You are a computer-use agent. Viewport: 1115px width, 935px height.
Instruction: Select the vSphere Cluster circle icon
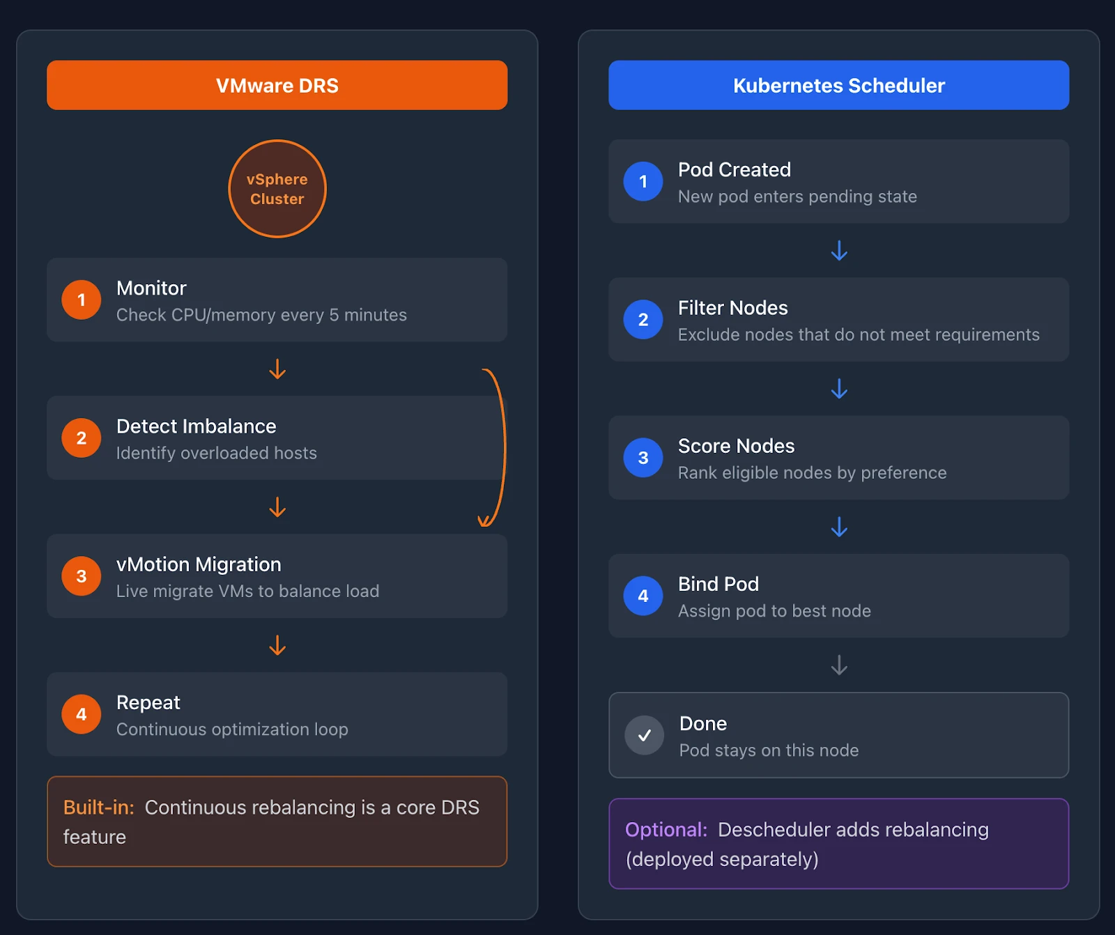pos(277,188)
